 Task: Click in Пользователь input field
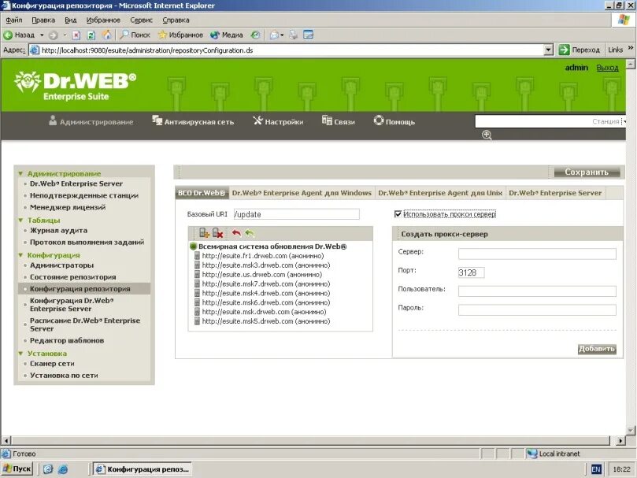click(x=537, y=291)
